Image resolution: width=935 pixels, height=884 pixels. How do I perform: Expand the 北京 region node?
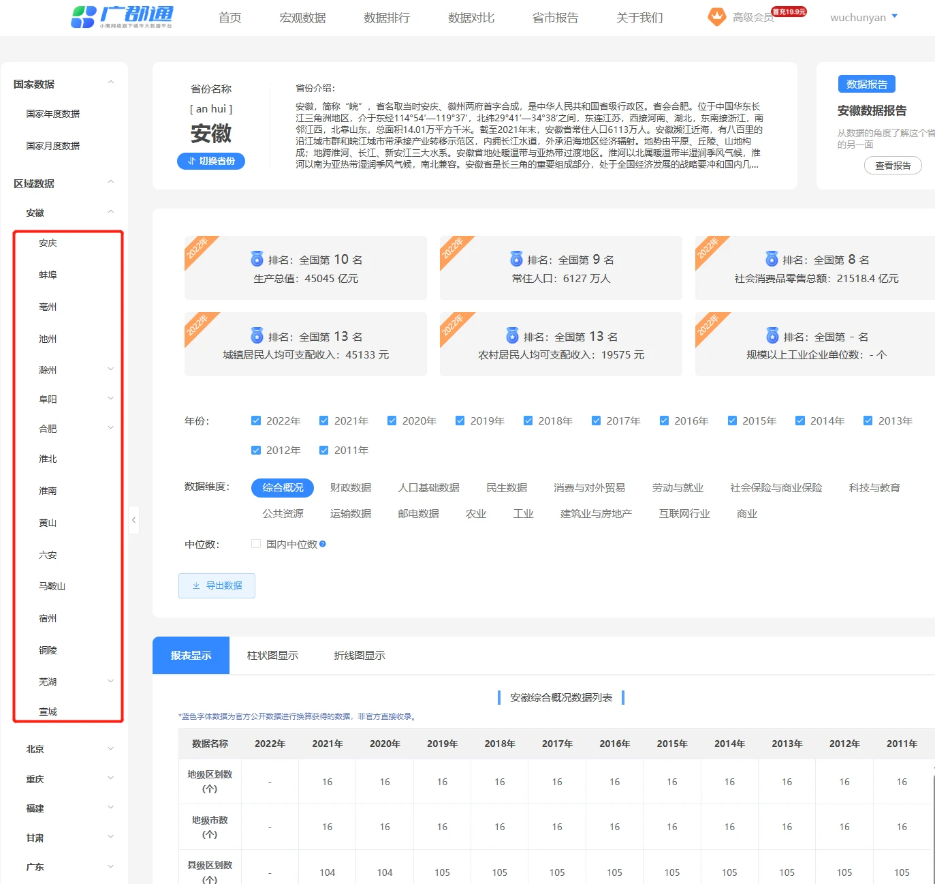[x=111, y=748]
